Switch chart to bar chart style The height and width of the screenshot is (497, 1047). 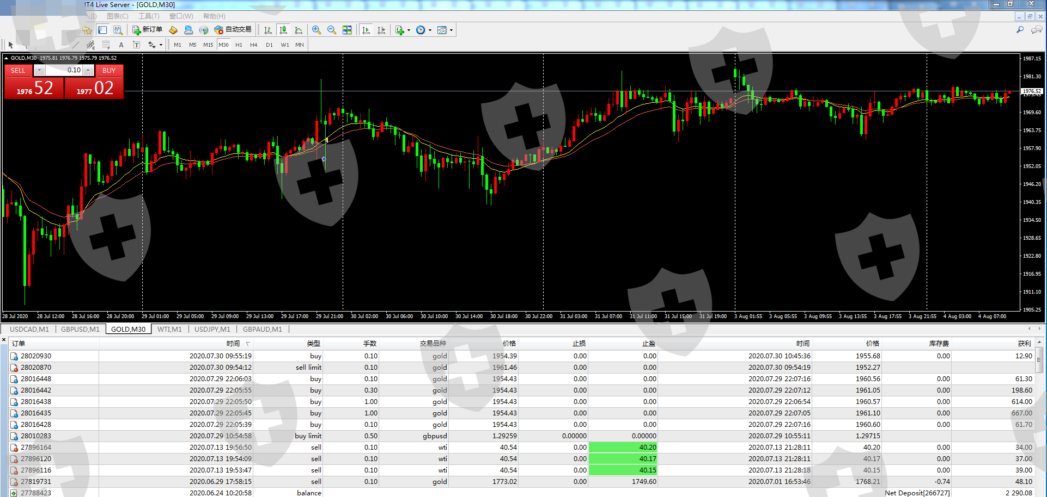pyautogui.click(x=267, y=30)
